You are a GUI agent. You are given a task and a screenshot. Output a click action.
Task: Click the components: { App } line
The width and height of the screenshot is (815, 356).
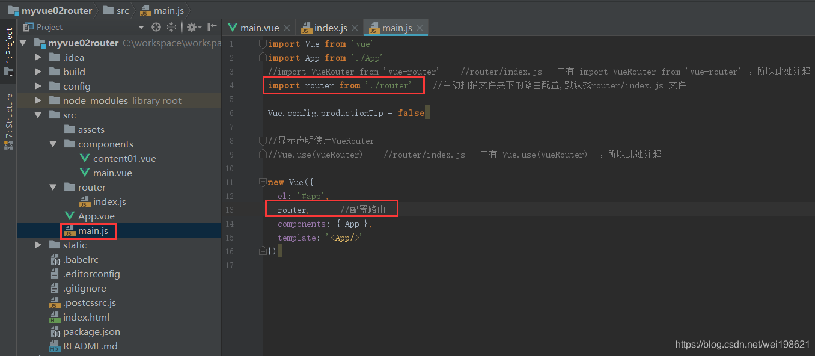pyautogui.click(x=325, y=224)
